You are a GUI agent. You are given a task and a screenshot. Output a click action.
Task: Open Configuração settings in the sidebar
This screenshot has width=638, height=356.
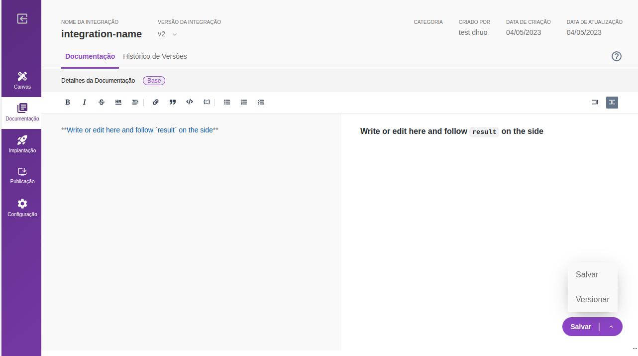tap(22, 208)
